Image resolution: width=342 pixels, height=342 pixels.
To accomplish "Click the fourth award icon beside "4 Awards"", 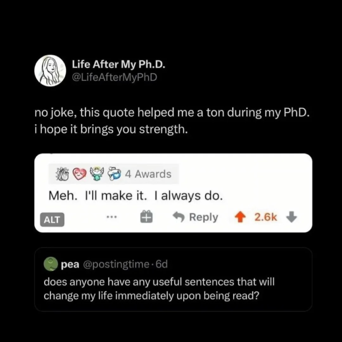I will click(x=114, y=174).
